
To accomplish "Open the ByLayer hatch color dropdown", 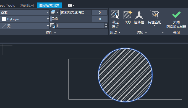I will click(25, 19).
